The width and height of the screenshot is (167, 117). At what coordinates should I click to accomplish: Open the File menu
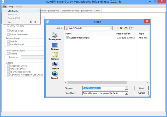pyautogui.click(x=4, y=6)
